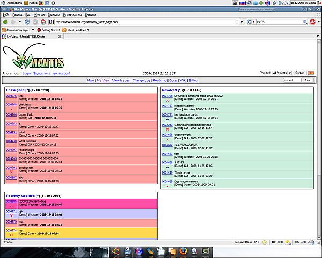Image resolution: width=322 pixels, height=258 pixels.
Task: Click the priority icon under issue 0003243
Action: tap(167, 130)
